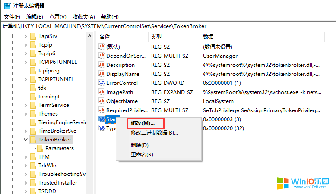Click the Registry Editor app icon in title bar

(x=7, y=6)
